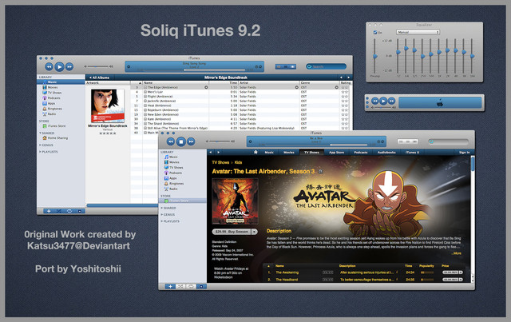Switch to Music tab in iTunes Store

(269, 153)
